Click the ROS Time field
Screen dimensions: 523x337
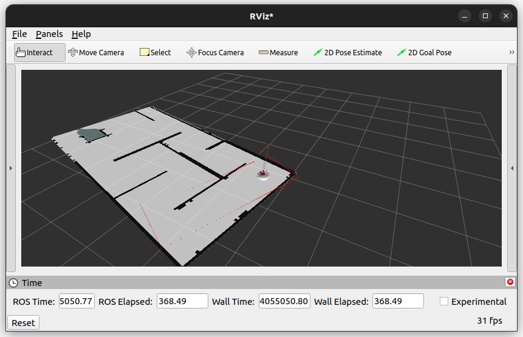[x=77, y=301]
